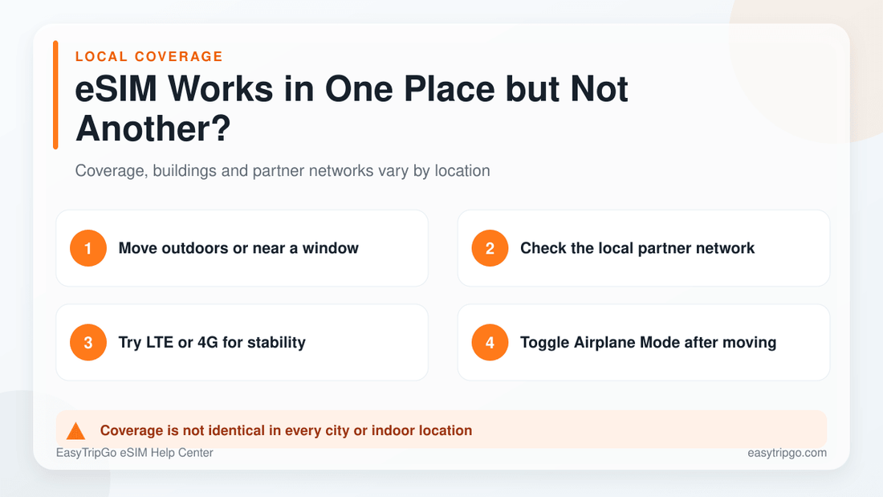
Task: Select the 'Check the local partner network' card
Action: point(644,248)
